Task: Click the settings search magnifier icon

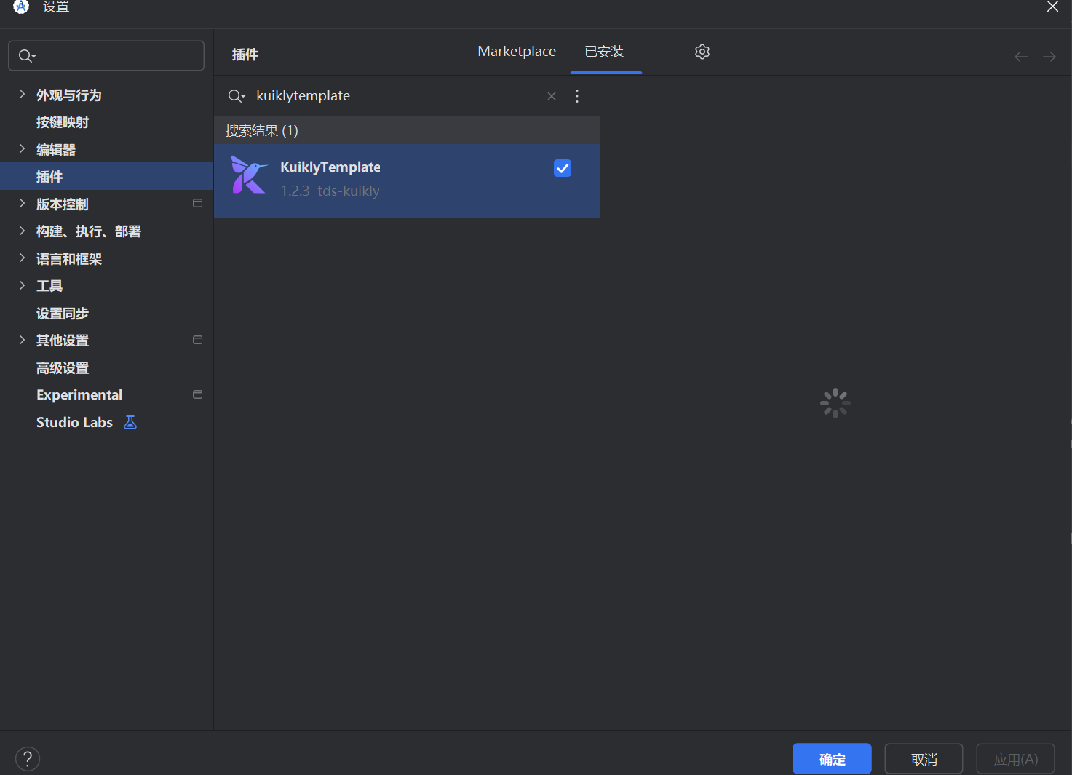Action: click(27, 56)
